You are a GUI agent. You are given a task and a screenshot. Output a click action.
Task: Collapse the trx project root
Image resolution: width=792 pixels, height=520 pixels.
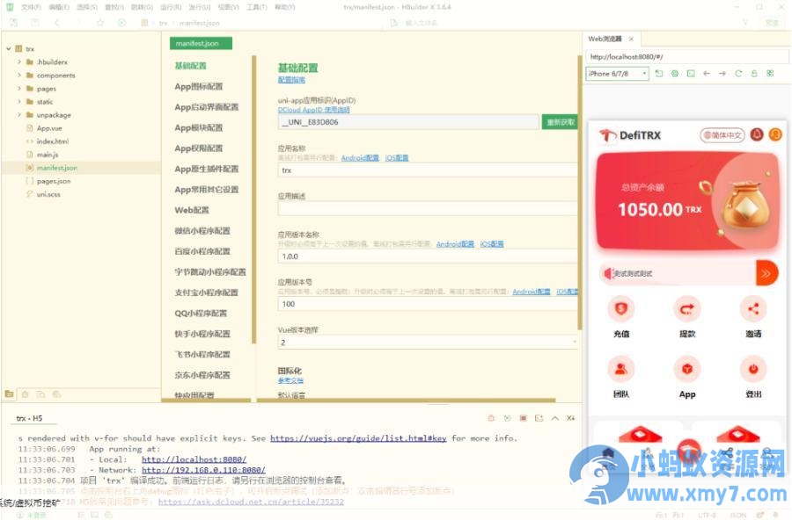(9, 49)
